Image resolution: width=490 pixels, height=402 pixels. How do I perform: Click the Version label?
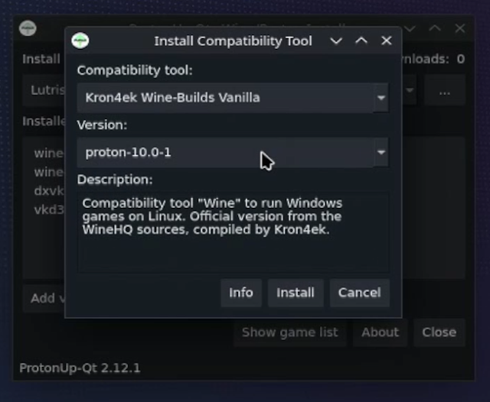pyautogui.click(x=102, y=125)
